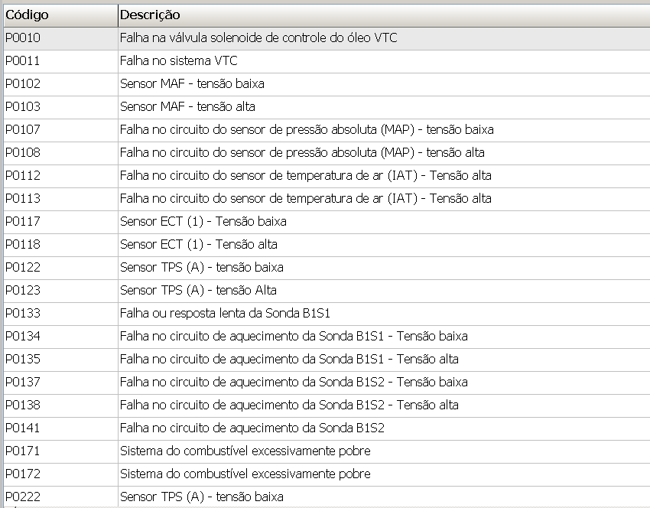Screen dimensions: 650x508
Task: Click the P0171 code cell
Action: (23, 451)
